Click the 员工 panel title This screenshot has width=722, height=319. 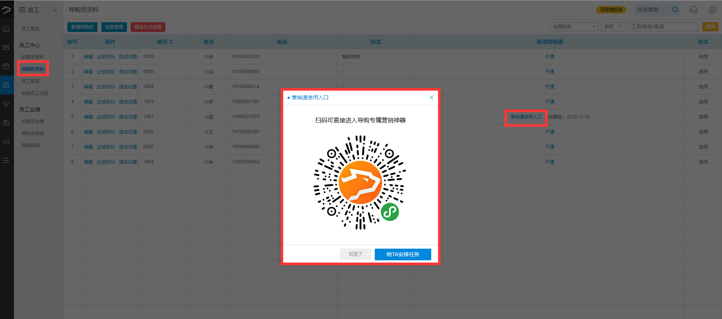pos(34,10)
